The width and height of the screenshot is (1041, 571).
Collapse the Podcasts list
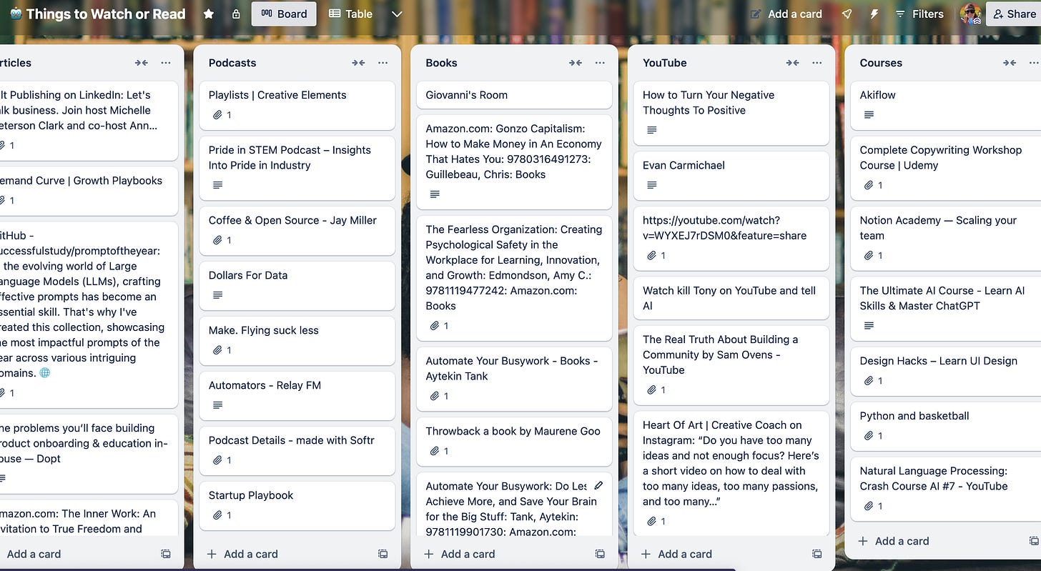click(358, 63)
